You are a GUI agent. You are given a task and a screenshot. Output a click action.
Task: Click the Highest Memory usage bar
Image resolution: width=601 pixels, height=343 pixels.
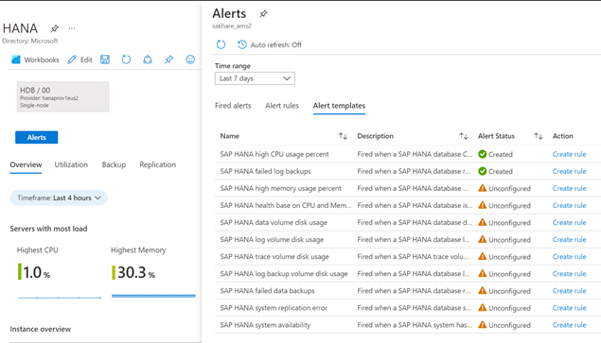tap(153, 296)
